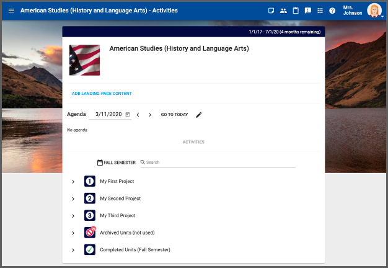Image resolution: width=388 pixels, height=268 pixels.
Task: Go to next agenda day arrow
Action: [x=150, y=115]
